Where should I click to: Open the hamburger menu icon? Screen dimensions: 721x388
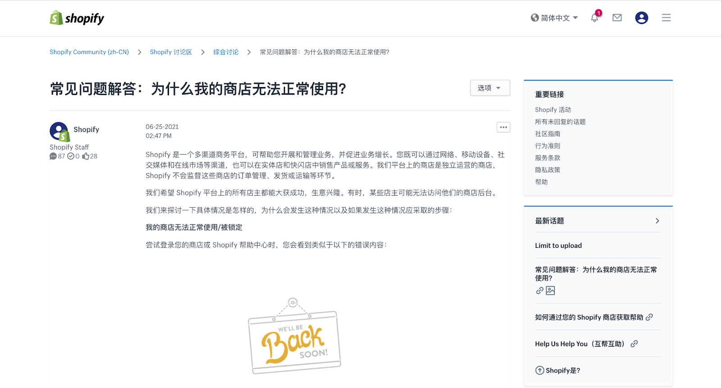[x=666, y=18]
